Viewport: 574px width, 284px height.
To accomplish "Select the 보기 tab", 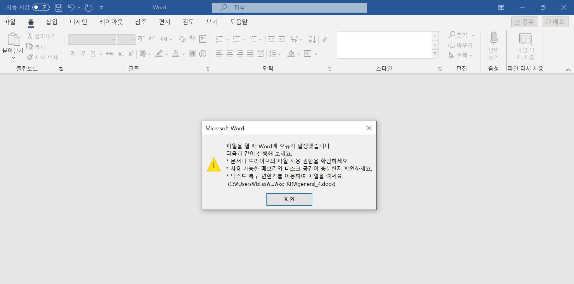I will tap(212, 22).
